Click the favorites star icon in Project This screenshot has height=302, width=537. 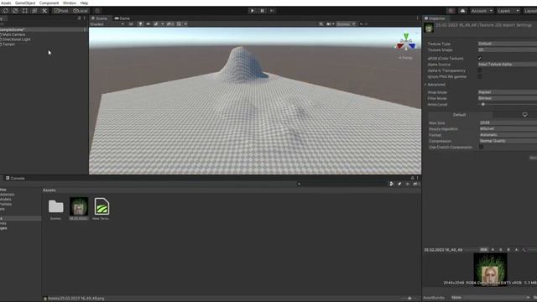tap(407, 184)
